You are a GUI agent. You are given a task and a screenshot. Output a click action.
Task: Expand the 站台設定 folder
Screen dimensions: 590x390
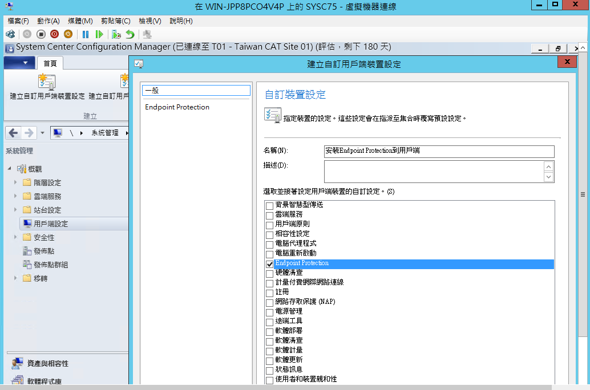(15, 210)
